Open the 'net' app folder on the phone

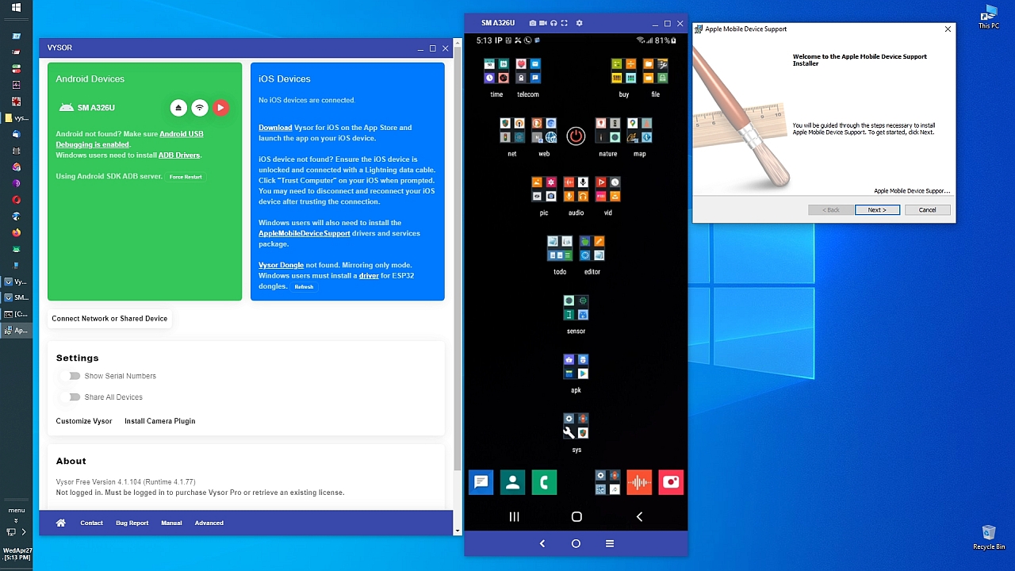512,136
